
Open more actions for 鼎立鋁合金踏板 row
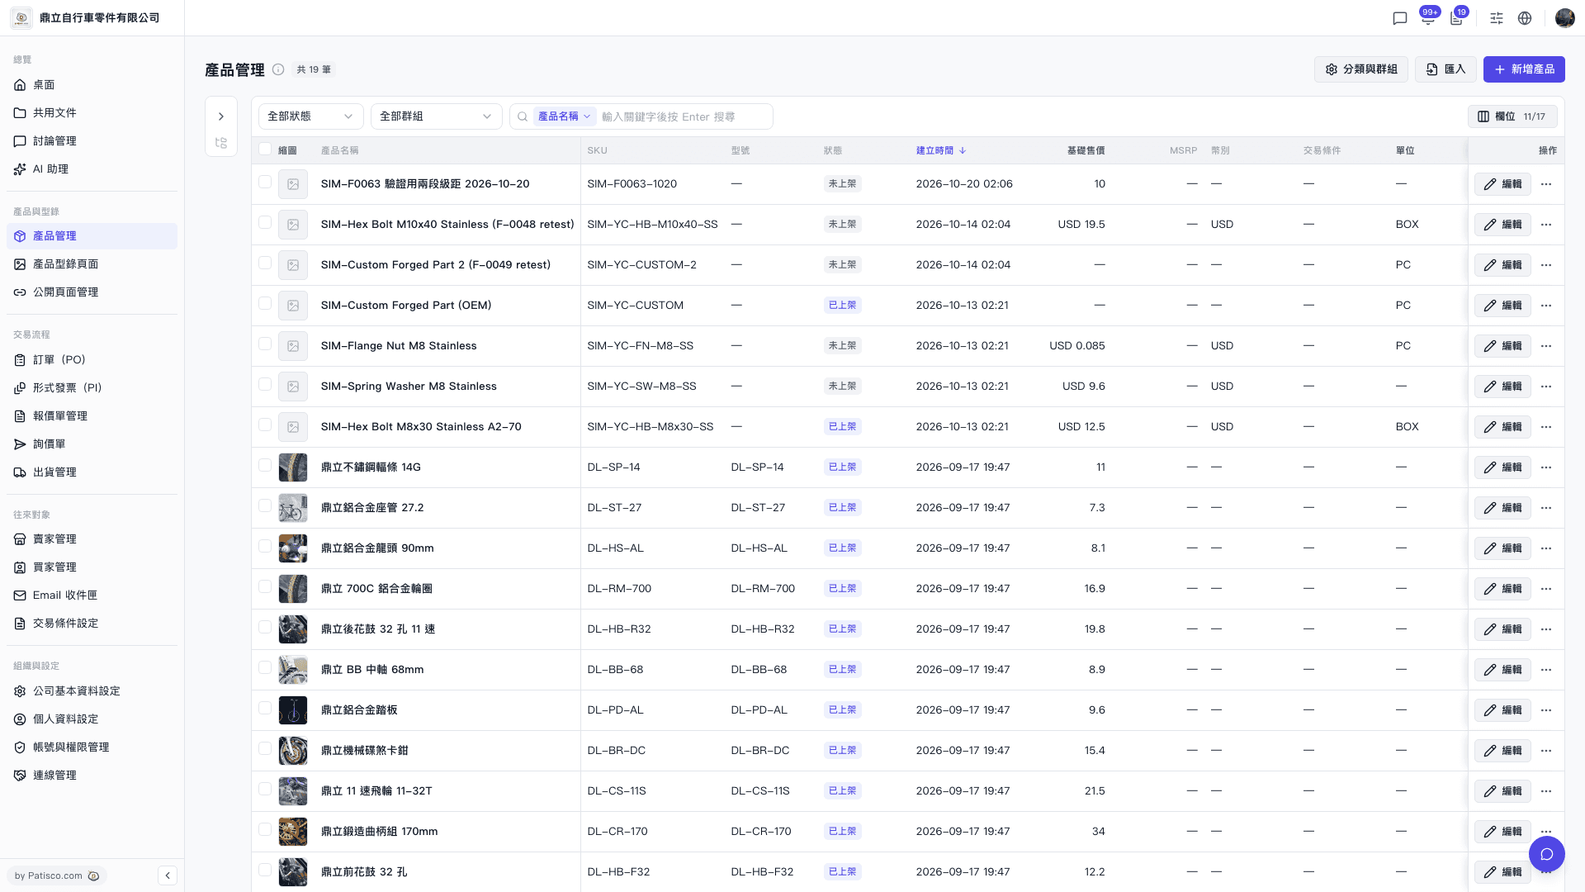[1546, 710]
